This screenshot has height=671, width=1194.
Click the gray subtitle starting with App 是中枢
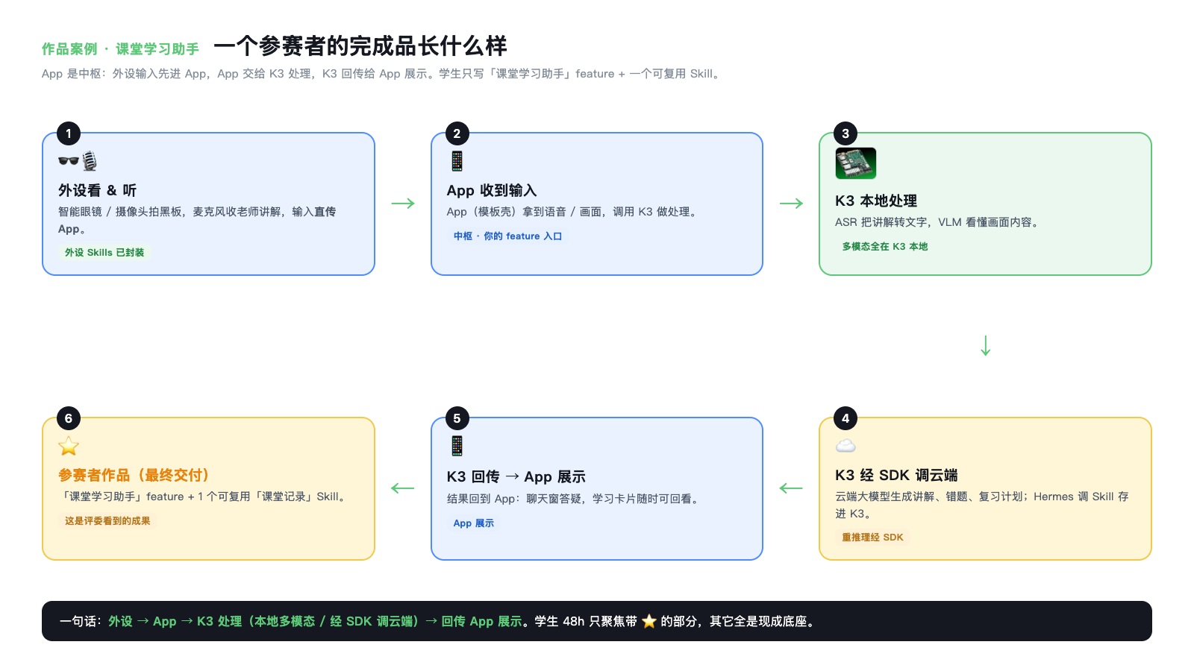tap(383, 74)
